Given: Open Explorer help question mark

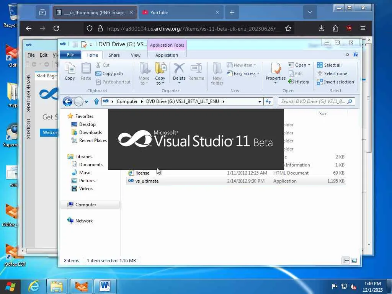Looking at the screenshot, I should point(356,55).
